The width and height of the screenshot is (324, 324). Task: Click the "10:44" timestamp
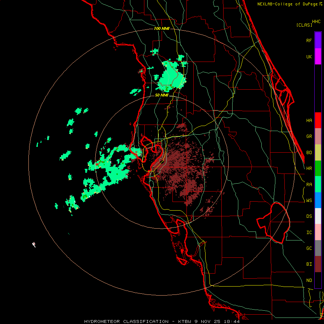(x=231, y=321)
